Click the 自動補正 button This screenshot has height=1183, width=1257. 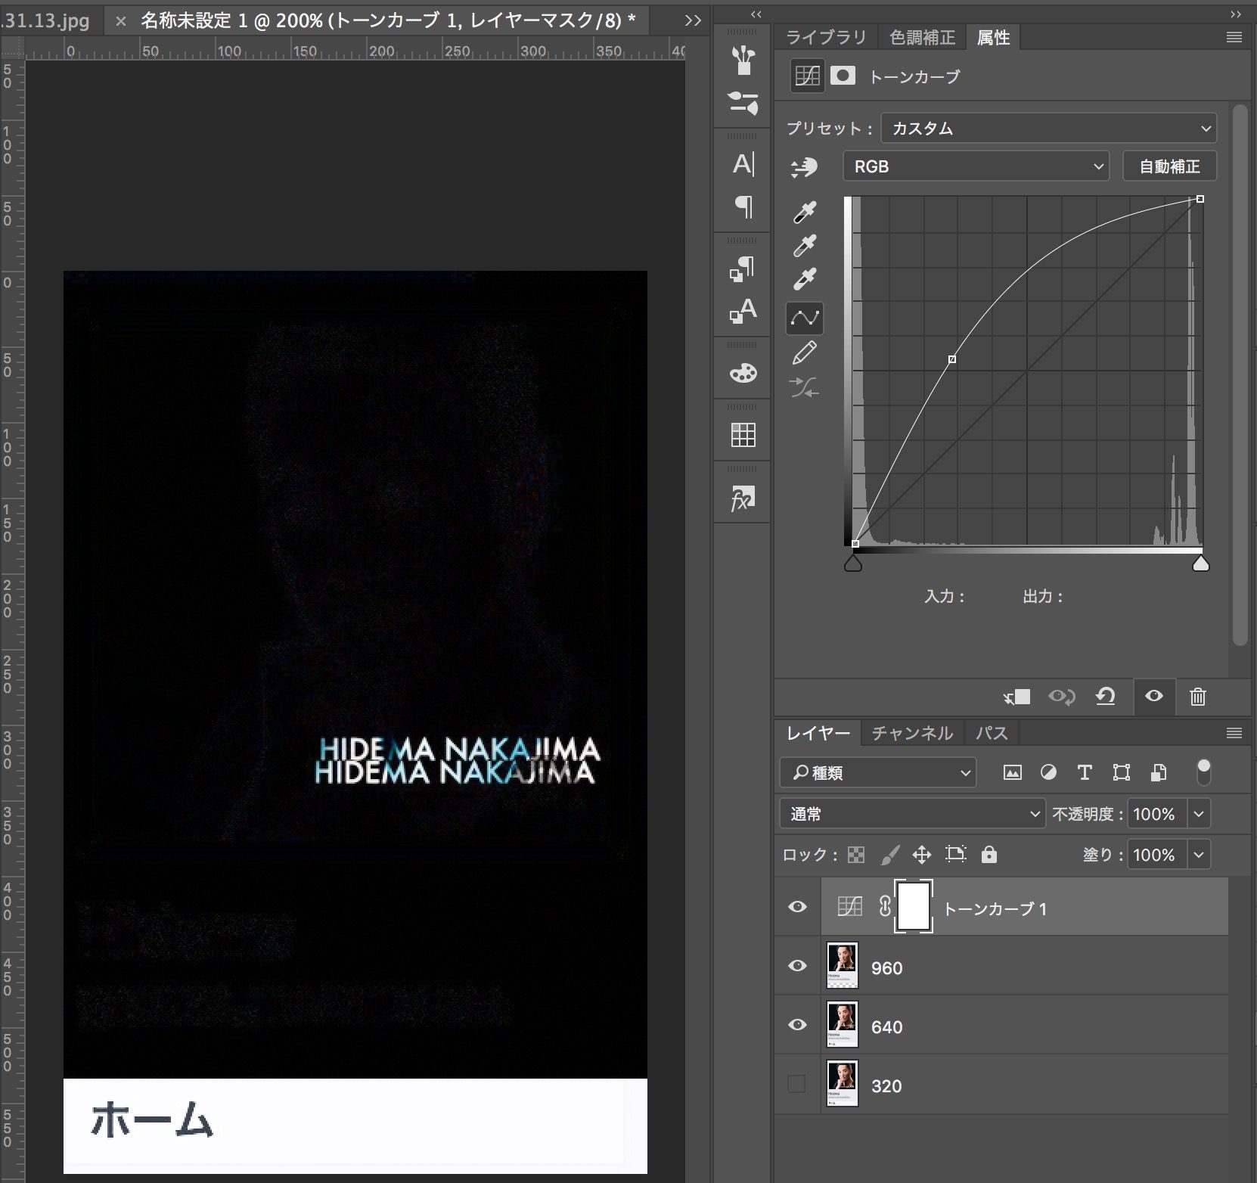(x=1169, y=166)
